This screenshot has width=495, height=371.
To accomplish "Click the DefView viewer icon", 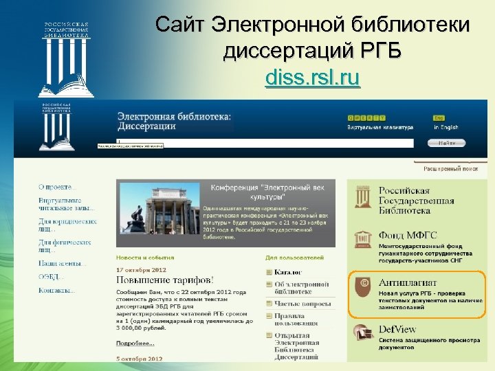I will point(363,333).
